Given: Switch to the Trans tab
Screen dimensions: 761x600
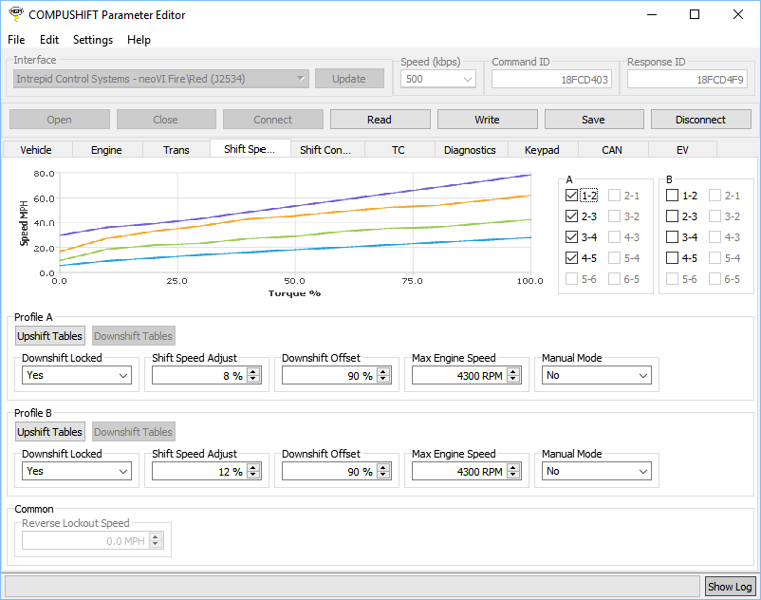Looking at the screenshot, I should 176,150.
